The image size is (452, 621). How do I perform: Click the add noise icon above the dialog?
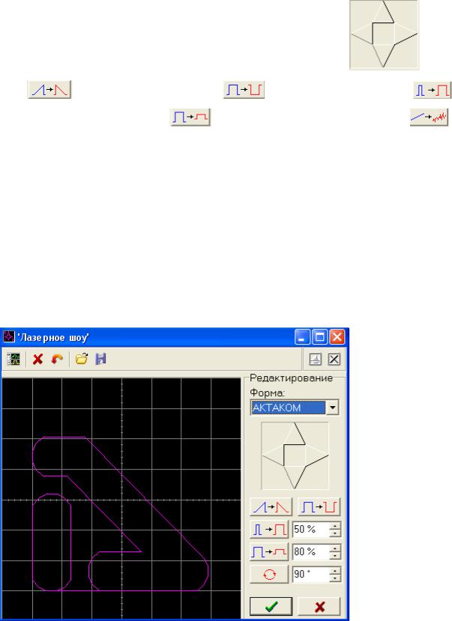tap(430, 117)
